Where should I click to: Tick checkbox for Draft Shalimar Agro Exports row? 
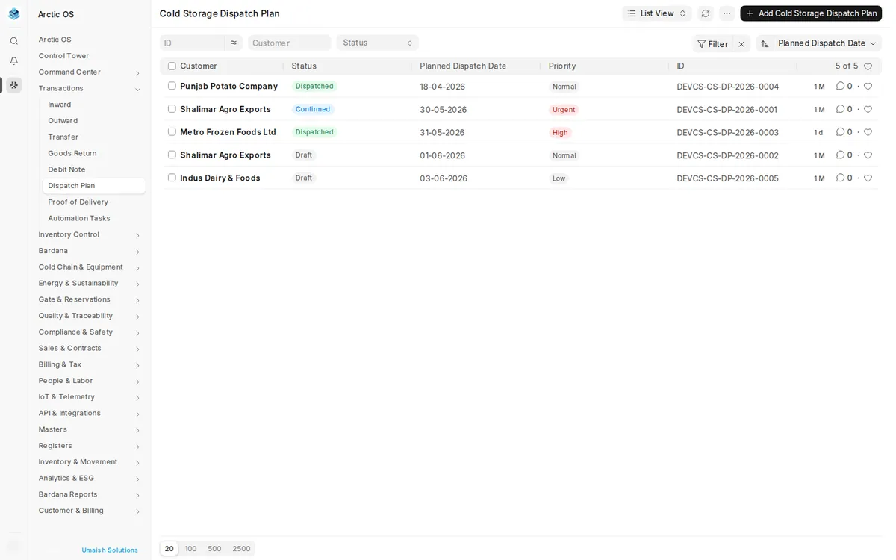pos(172,155)
